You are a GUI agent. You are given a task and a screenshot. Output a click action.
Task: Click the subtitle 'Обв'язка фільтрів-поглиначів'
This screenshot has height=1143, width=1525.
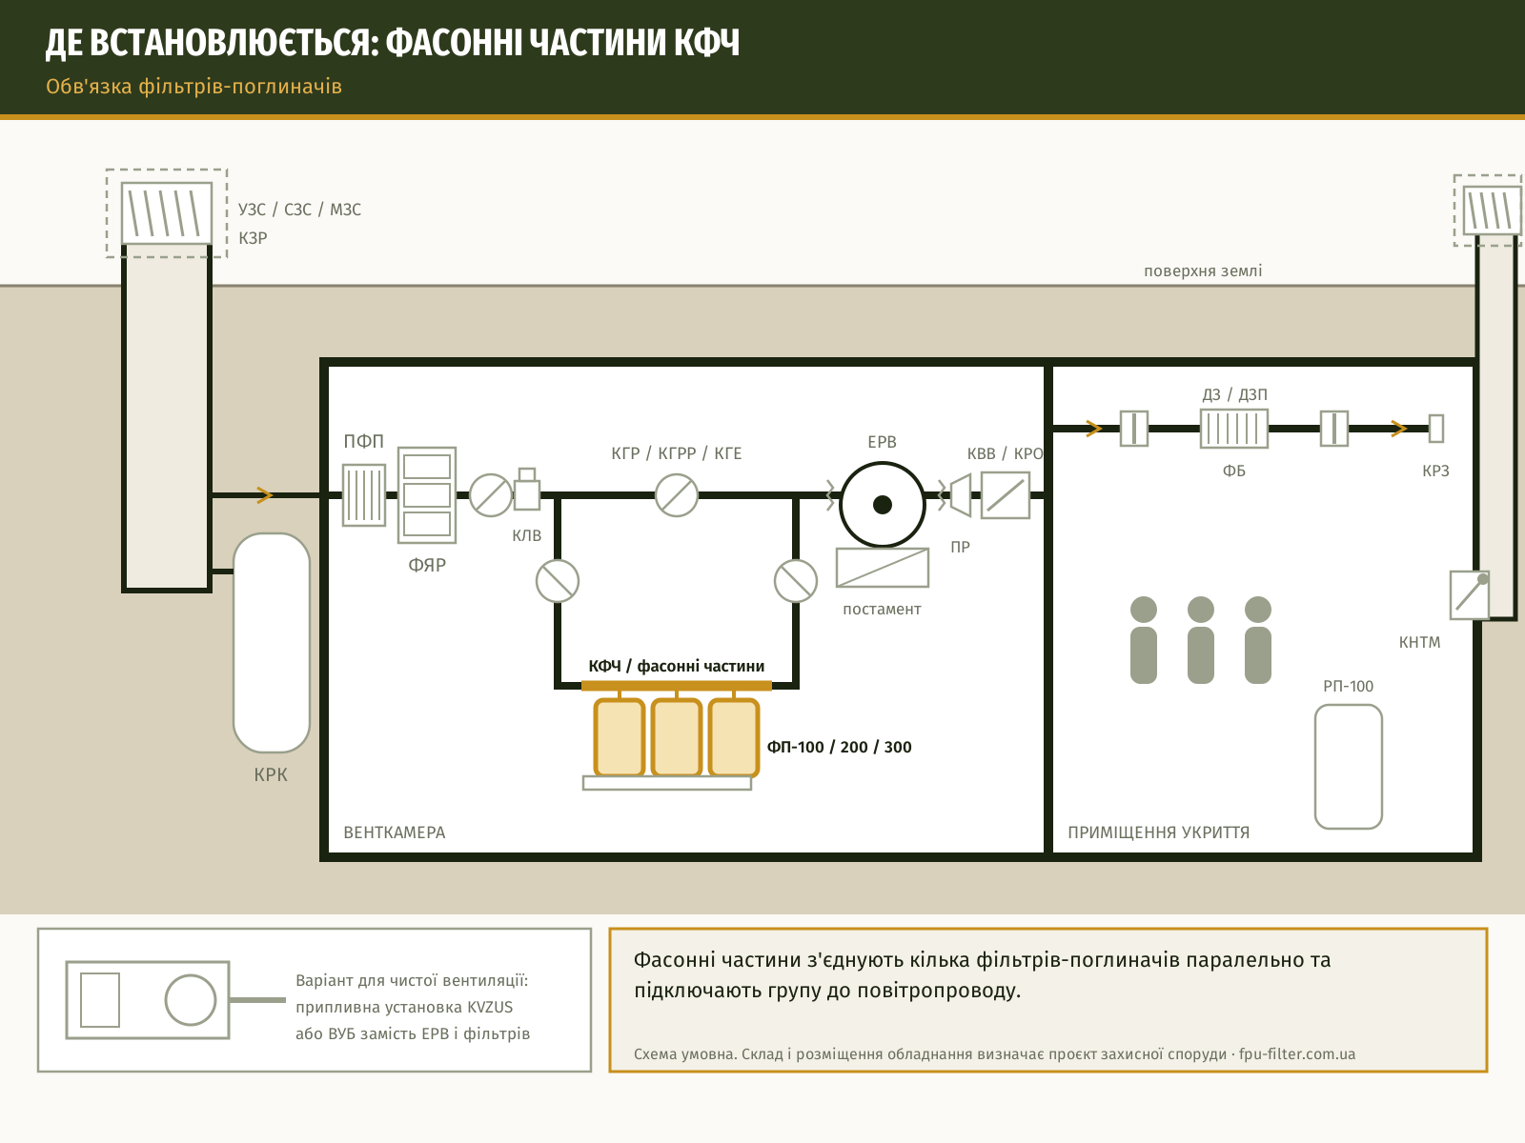[x=193, y=87]
